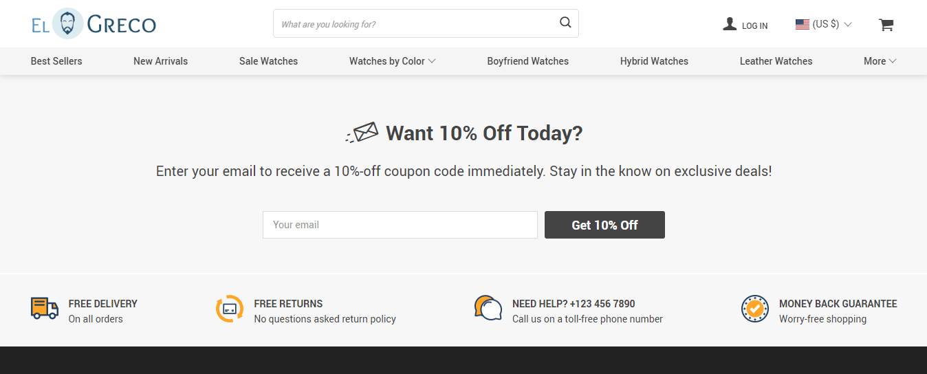This screenshot has height=374, width=927.
Task: Click the product search box
Action: [416, 24]
